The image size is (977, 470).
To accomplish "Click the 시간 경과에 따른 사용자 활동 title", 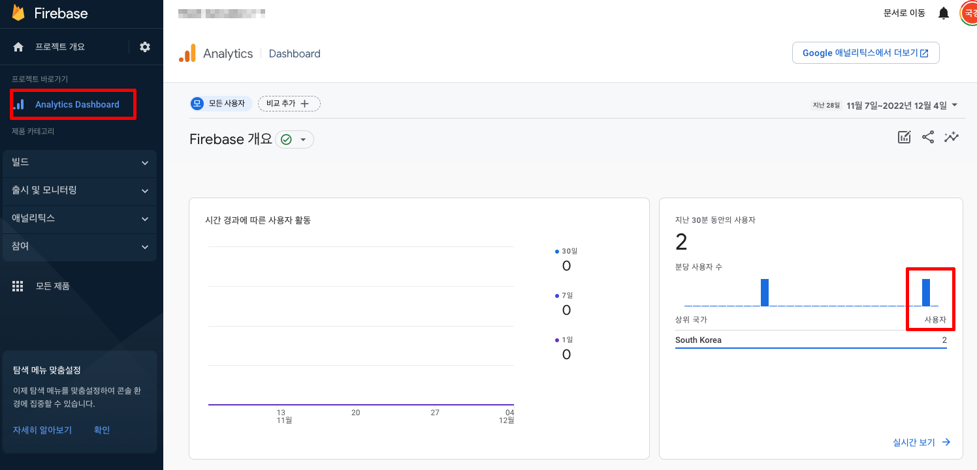I will [258, 220].
